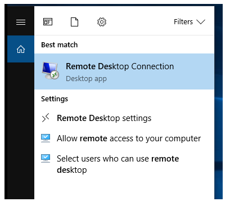Open the hamburger menu in the search sidebar

click(x=21, y=22)
